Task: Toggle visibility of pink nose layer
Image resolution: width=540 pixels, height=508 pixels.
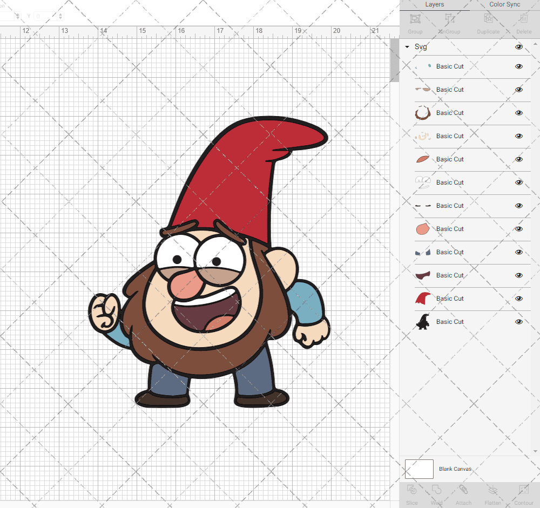Action: 518,229
